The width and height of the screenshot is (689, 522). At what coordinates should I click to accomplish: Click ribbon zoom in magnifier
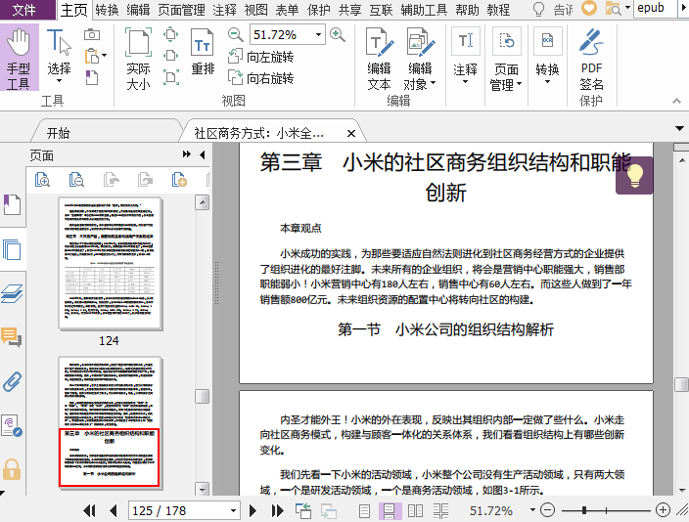click(338, 34)
